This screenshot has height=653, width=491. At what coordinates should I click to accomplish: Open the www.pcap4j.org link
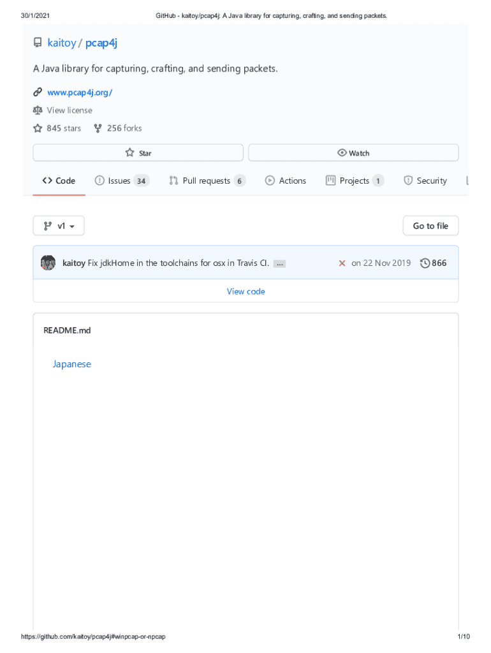[x=80, y=92]
